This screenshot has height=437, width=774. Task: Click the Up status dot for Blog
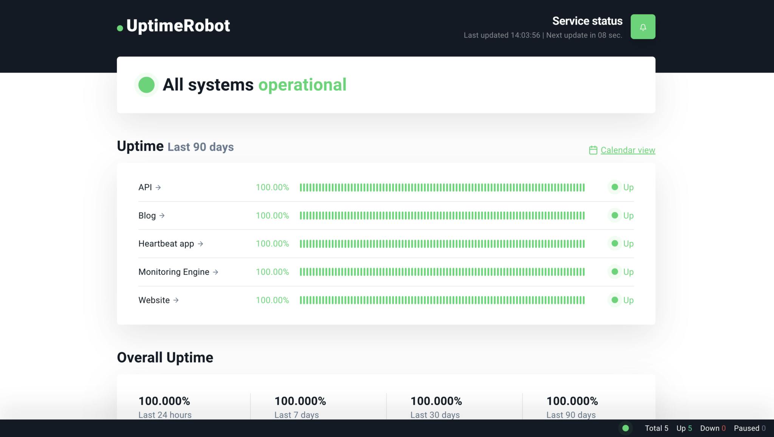click(x=615, y=215)
